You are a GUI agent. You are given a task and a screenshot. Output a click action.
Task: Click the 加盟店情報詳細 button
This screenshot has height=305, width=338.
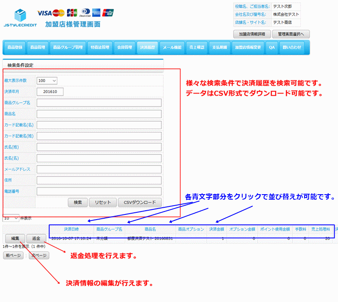252,34
